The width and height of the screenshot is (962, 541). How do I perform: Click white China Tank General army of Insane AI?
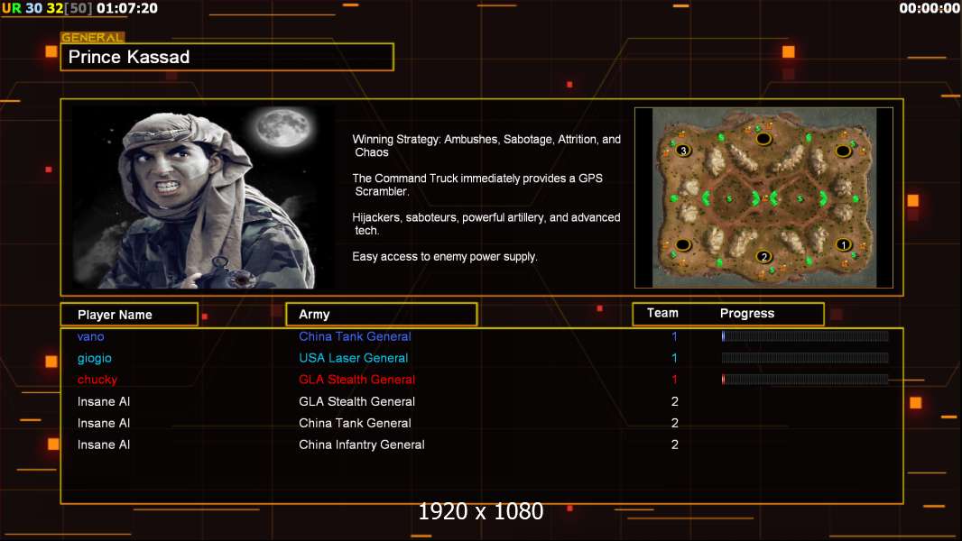355,423
